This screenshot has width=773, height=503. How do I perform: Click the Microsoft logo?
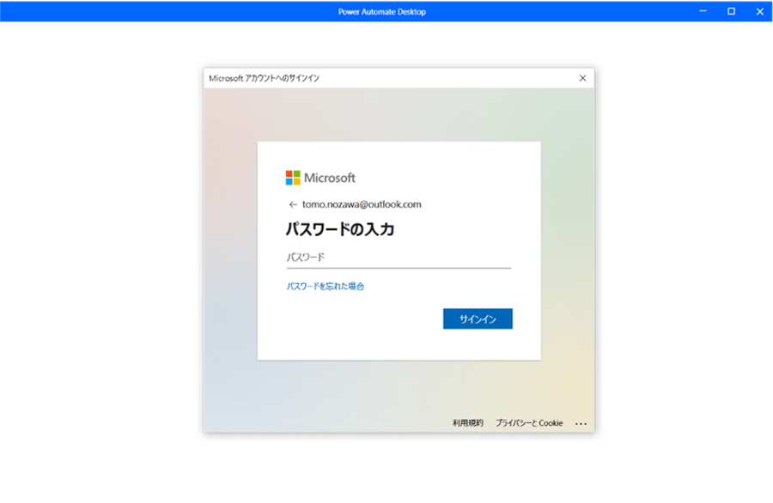click(x=320, y=178)
